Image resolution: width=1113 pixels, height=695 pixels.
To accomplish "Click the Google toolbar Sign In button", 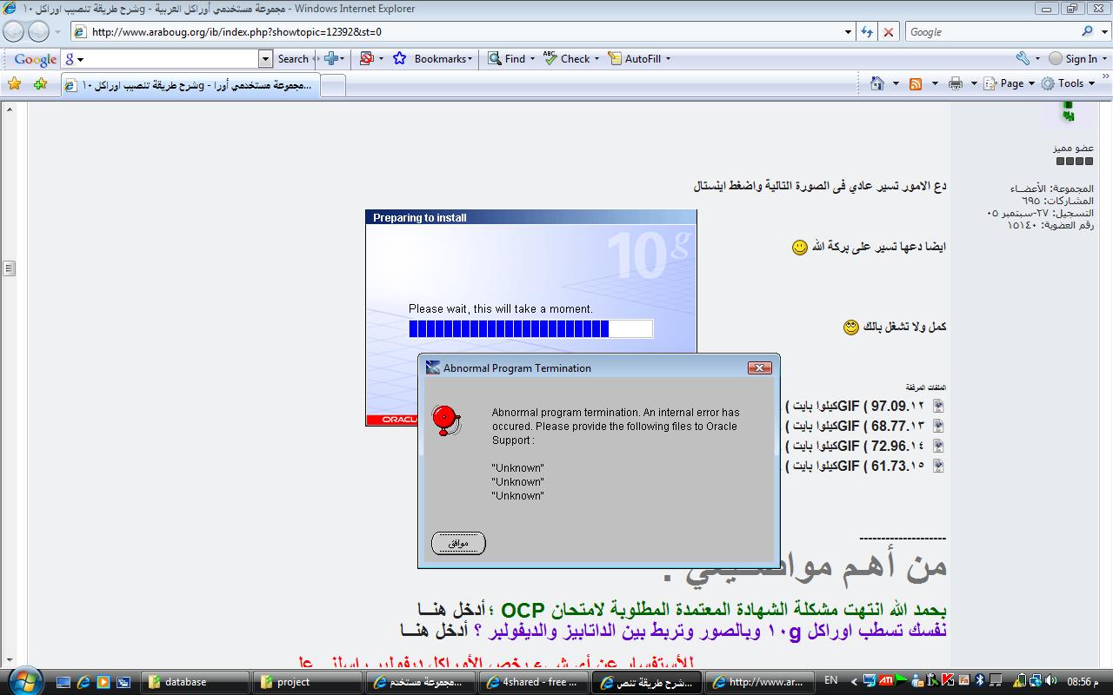I will tap(1074, 59).
